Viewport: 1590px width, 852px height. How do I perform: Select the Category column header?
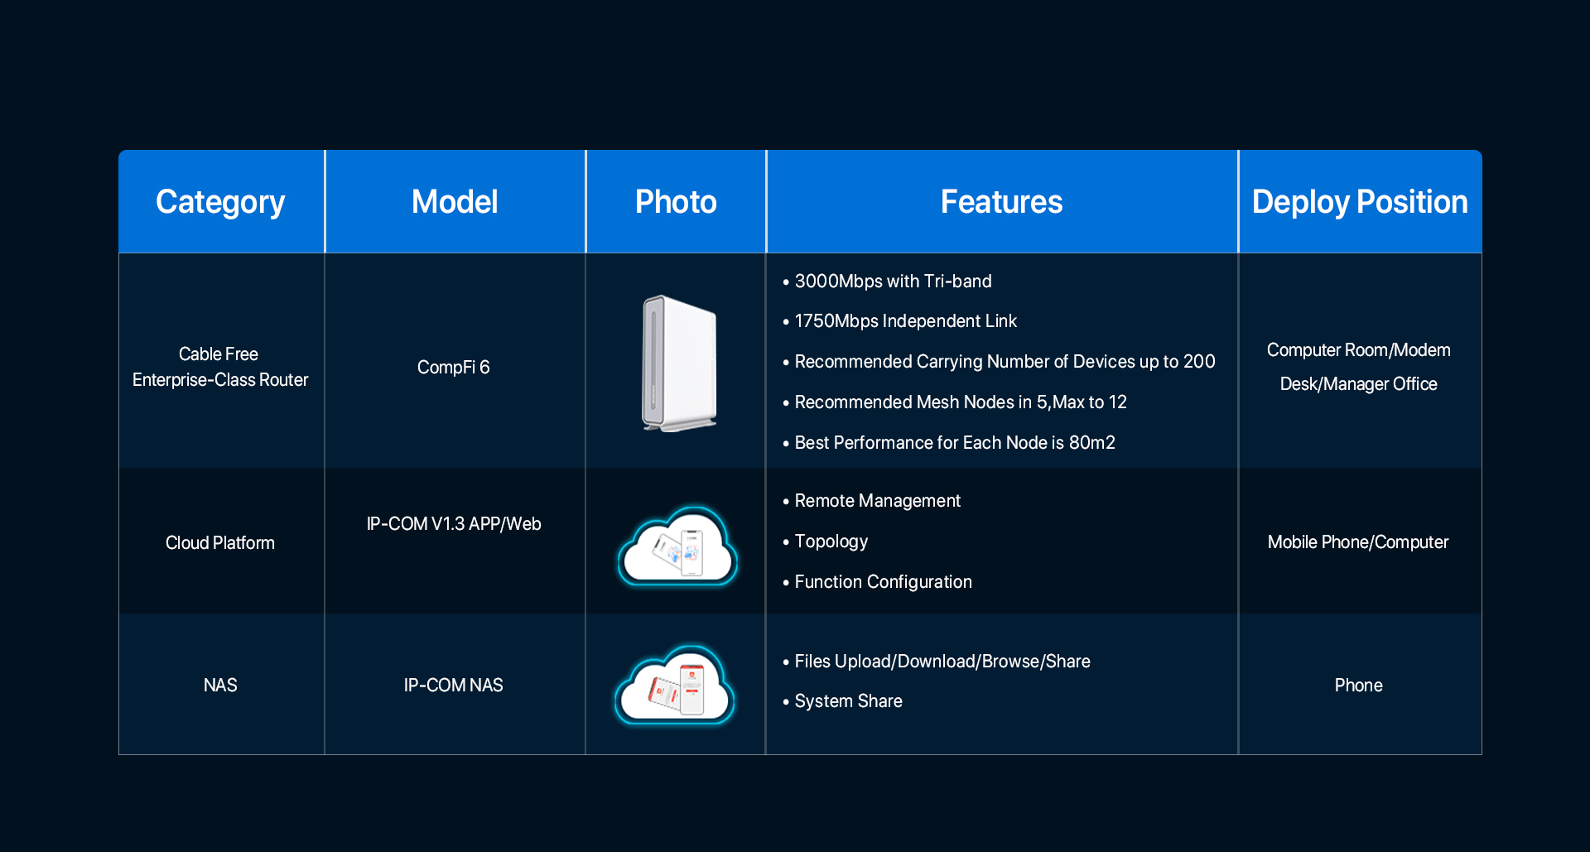pyautogui.click(x=220, y=202)
